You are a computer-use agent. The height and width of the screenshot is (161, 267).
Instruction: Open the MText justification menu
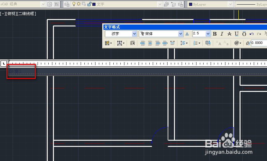(x=121, y=43)
